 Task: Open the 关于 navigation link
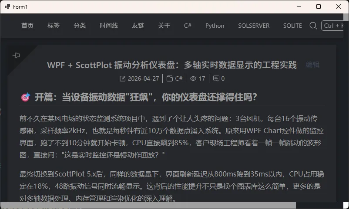(164, 26)
